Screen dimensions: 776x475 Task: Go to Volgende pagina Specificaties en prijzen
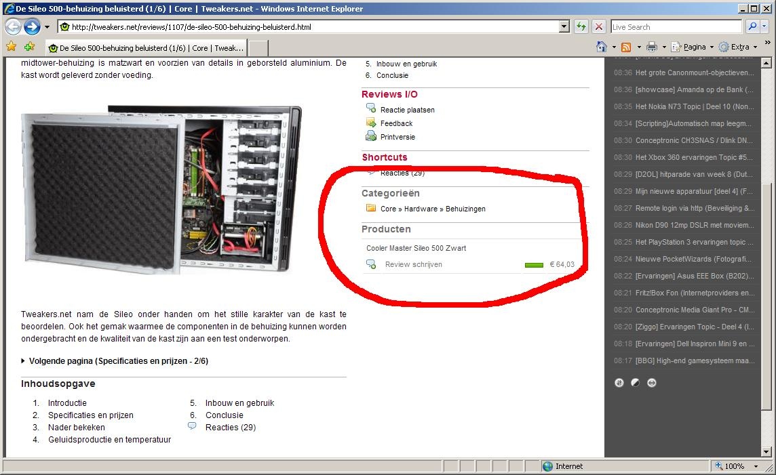118,360
